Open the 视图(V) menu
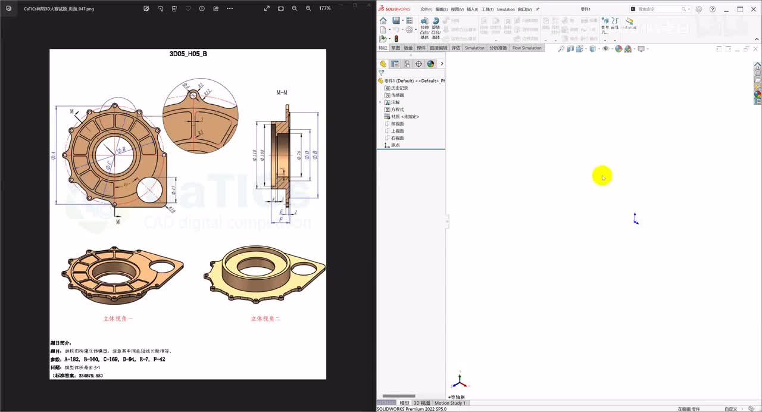 point(457,9)
